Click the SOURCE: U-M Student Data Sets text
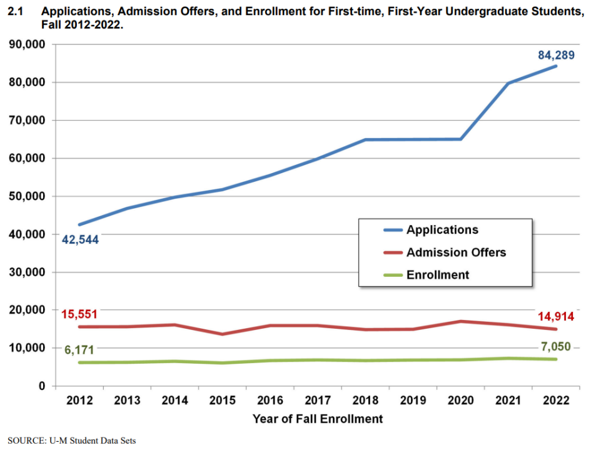The height and width of the screenshot is (450, 591). [72, 441]
